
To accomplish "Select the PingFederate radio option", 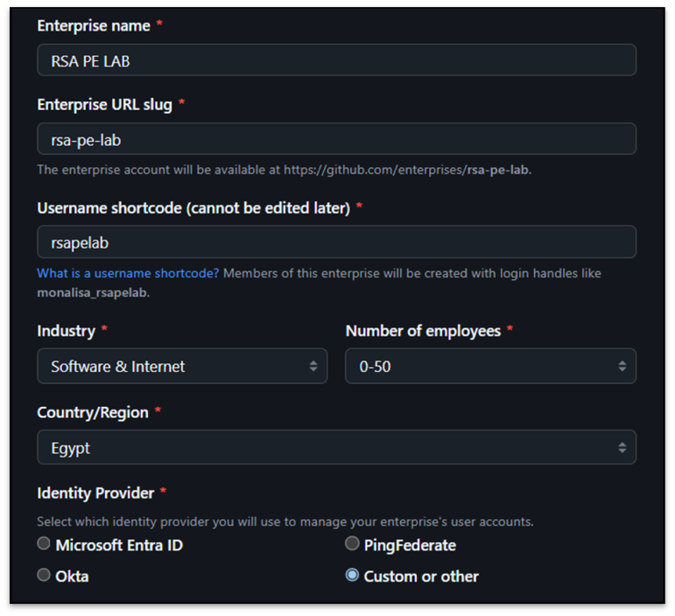I will click(352, 544).
